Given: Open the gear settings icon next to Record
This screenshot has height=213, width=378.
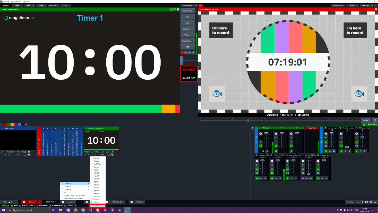Looking at the screenshot, I should pos(24,202).
